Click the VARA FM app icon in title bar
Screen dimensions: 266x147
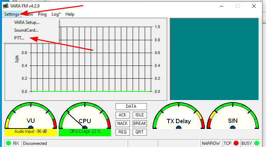tap(6, 6)
